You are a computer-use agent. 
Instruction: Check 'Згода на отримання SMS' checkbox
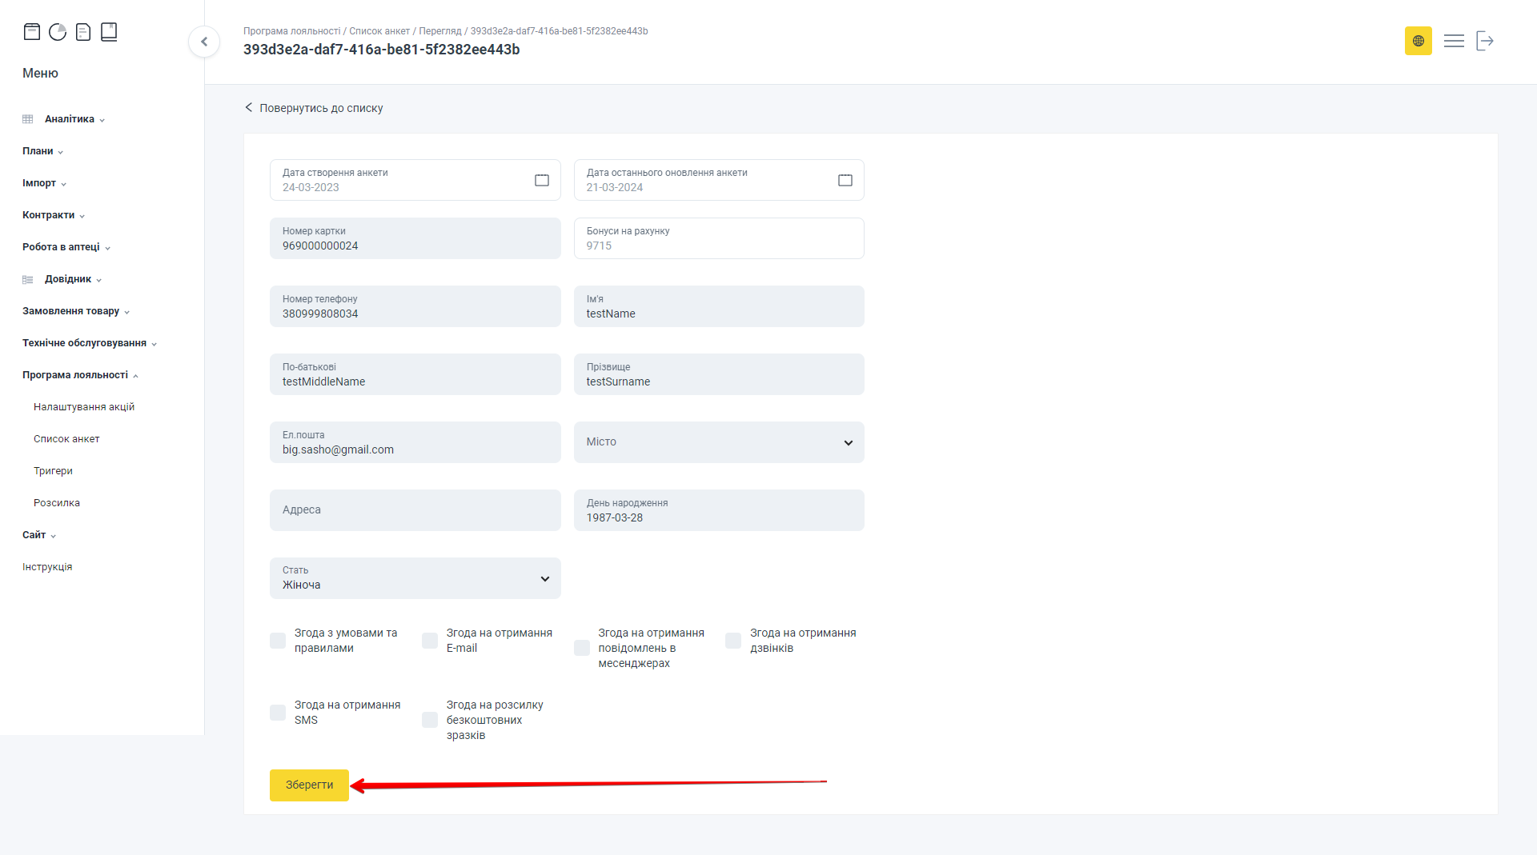278,713
